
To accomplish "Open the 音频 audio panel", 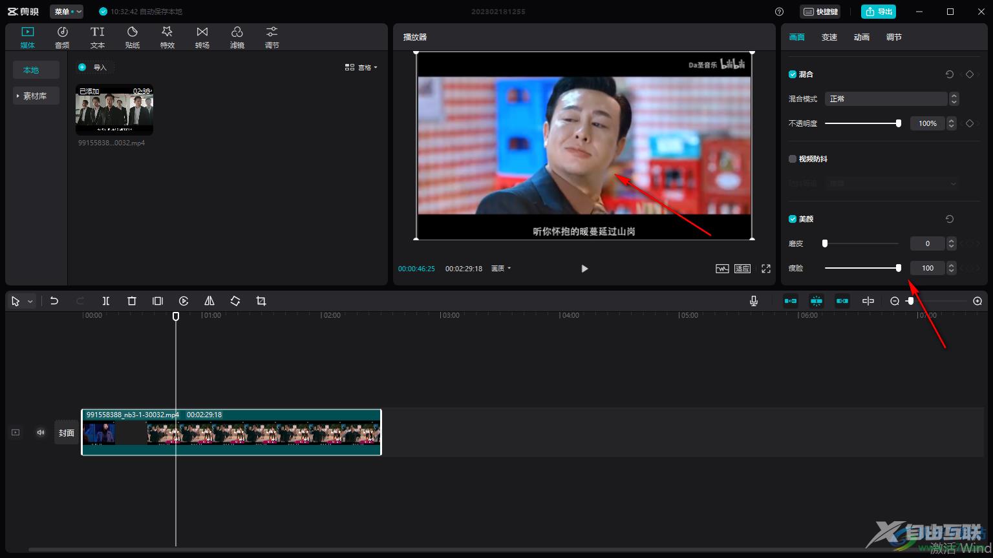I will click(x=62, y=37).
